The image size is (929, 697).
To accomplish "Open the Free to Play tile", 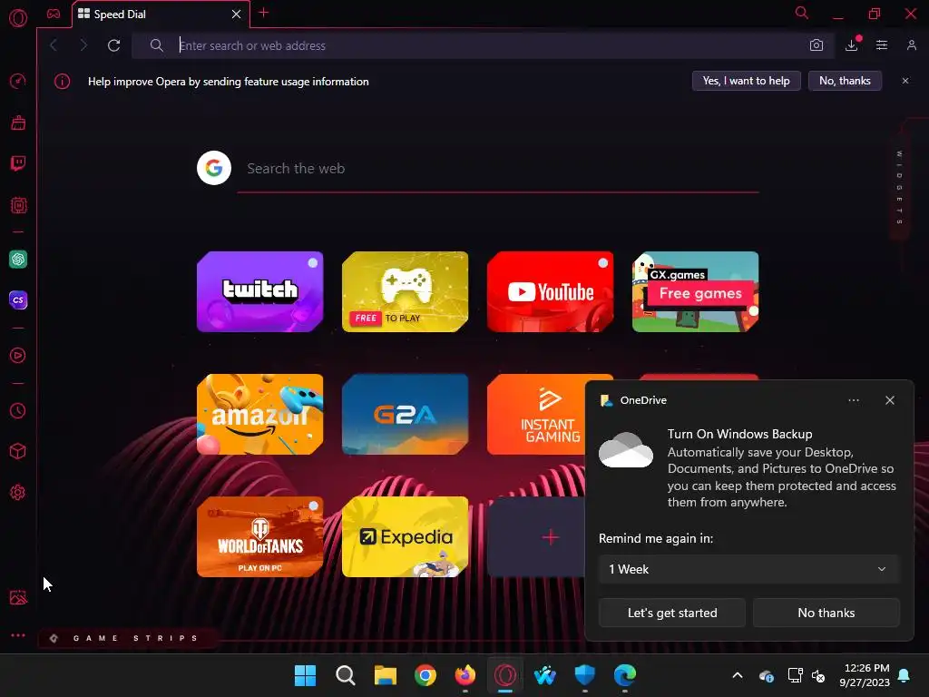I will point(406,291).
